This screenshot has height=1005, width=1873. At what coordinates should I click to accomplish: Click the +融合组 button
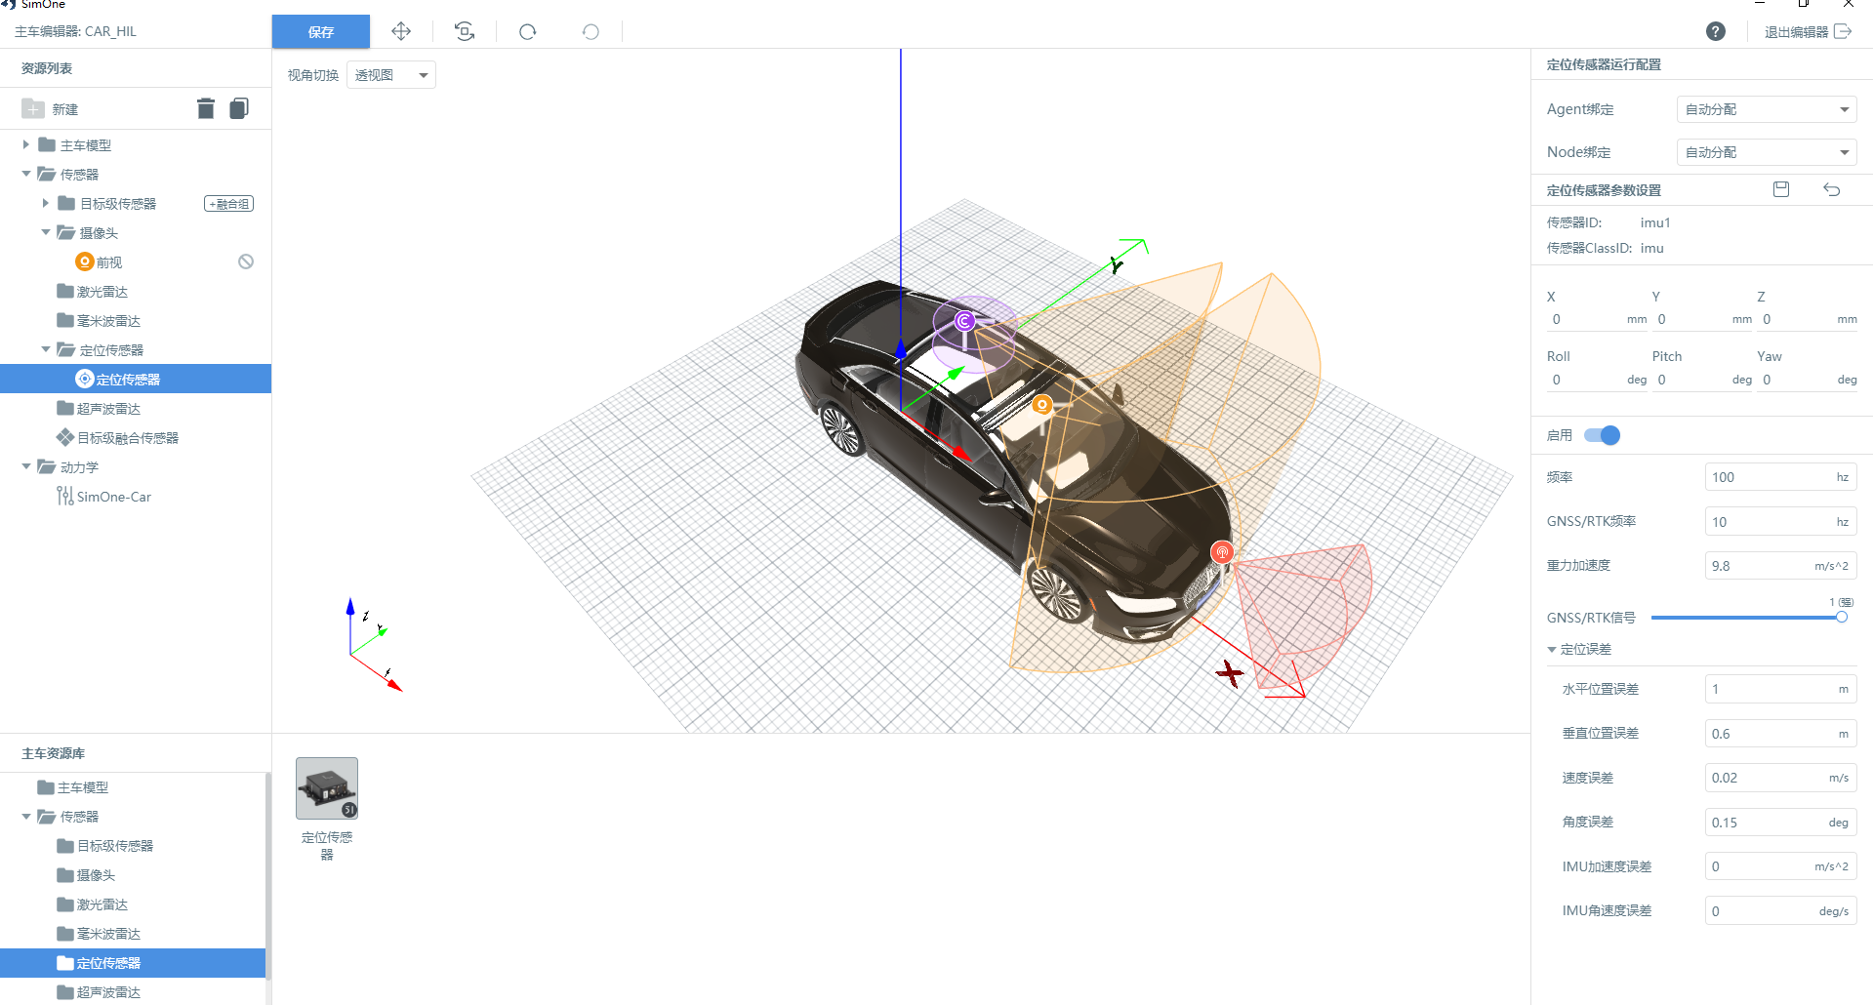pyautogui.click(x=229, y=203)
